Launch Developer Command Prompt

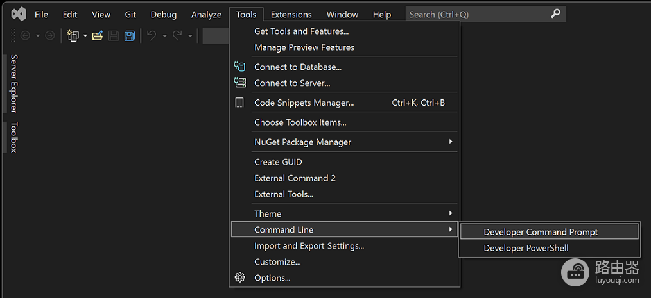(550, 232)
